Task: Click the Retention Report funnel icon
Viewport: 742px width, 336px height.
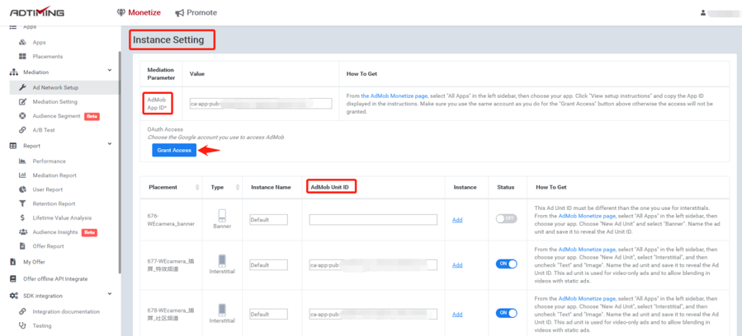Action: pyautogui.click(x=22, y=204)
